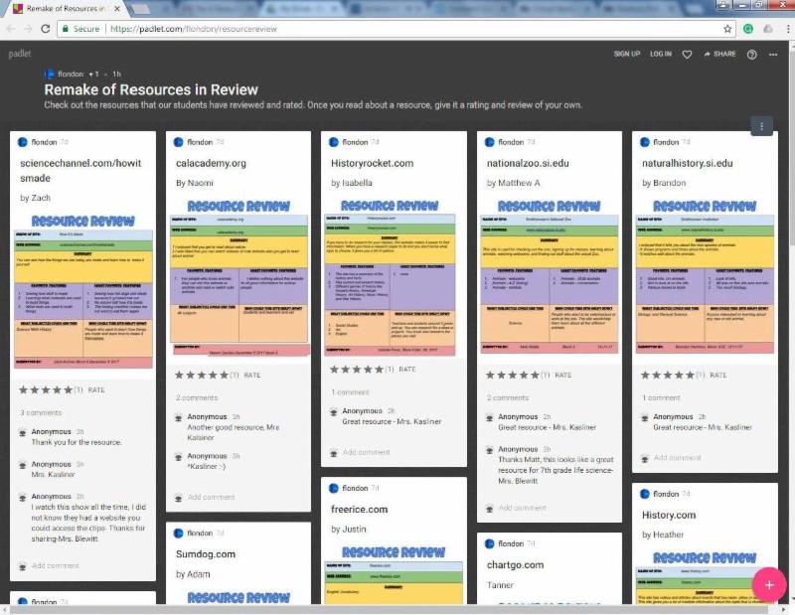The width and height of the screenshot is (795, 615).
Task: Open the help question mark icon
Action: coord(751,54)
